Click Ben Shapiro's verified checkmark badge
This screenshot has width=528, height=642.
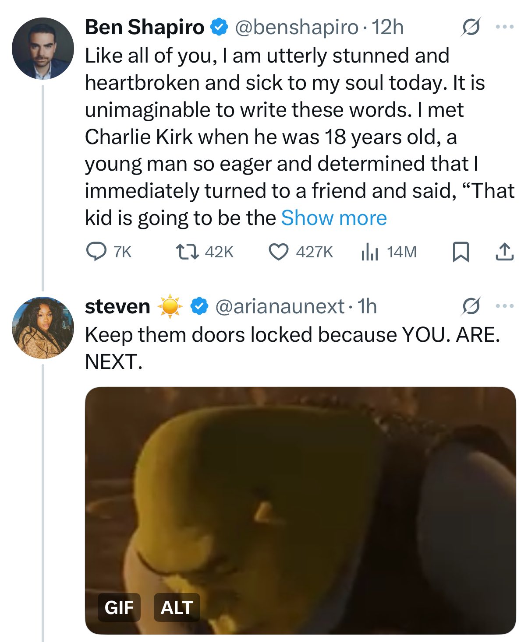coord(219,27)
